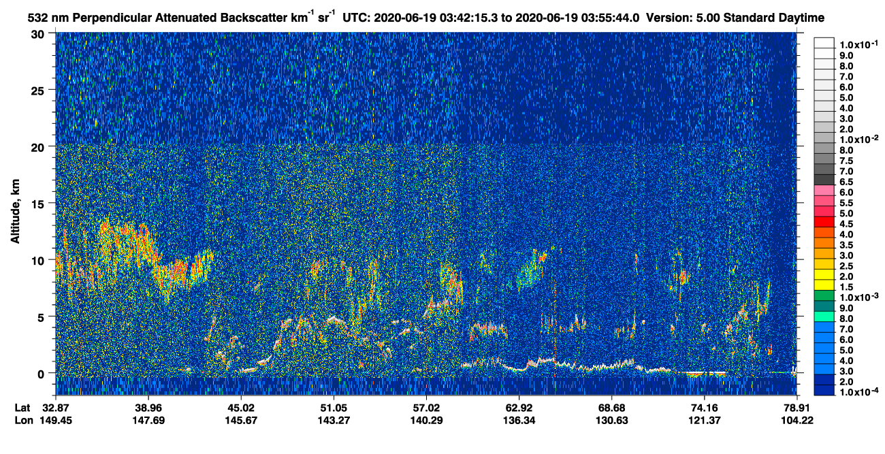
Task: Click longitude value 143.27
Action: [334, 420]
